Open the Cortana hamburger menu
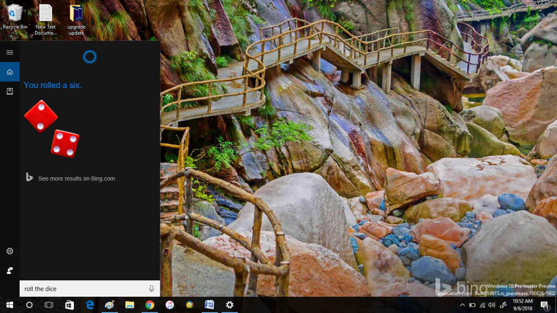 click(x=10, y=53)
